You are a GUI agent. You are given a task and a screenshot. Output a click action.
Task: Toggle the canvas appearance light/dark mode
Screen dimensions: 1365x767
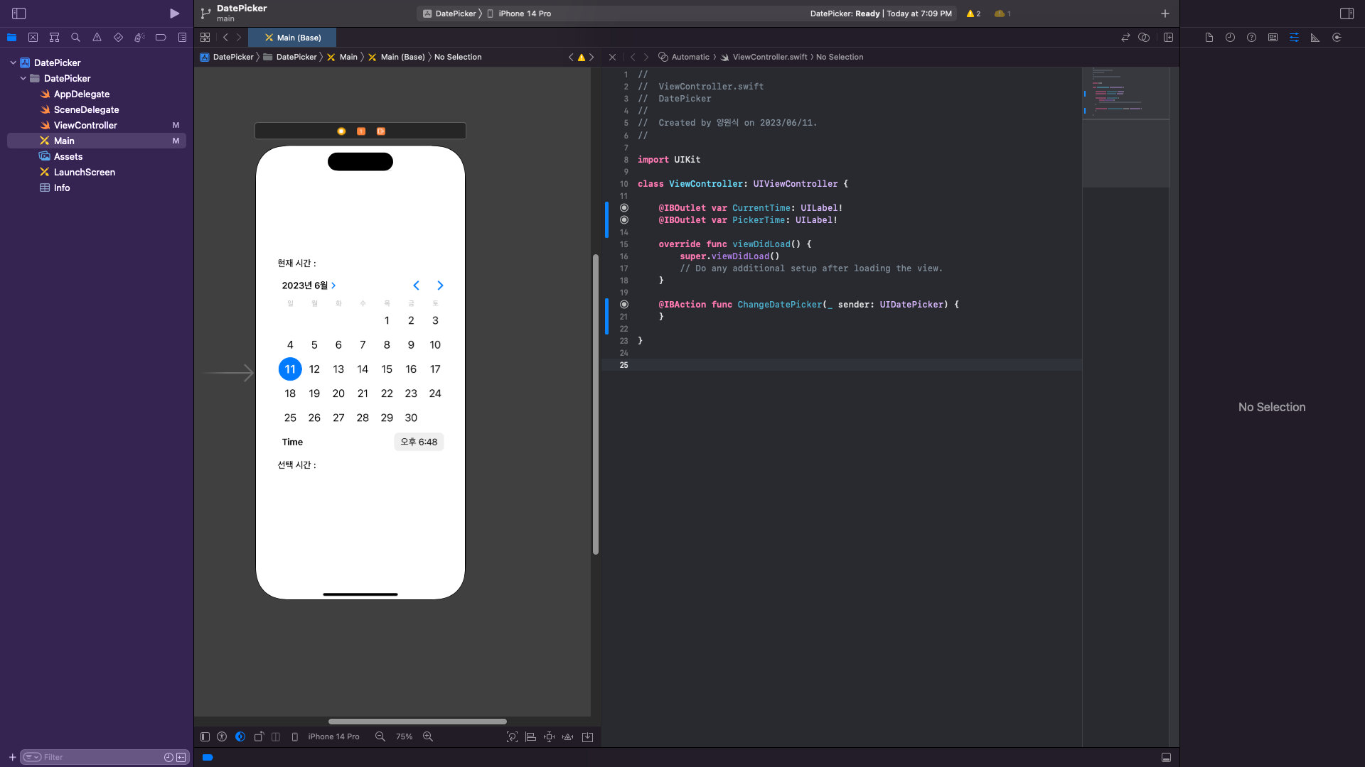[x=240, y=736]
